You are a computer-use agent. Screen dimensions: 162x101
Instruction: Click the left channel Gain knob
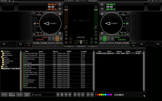[x=66, y=28]
